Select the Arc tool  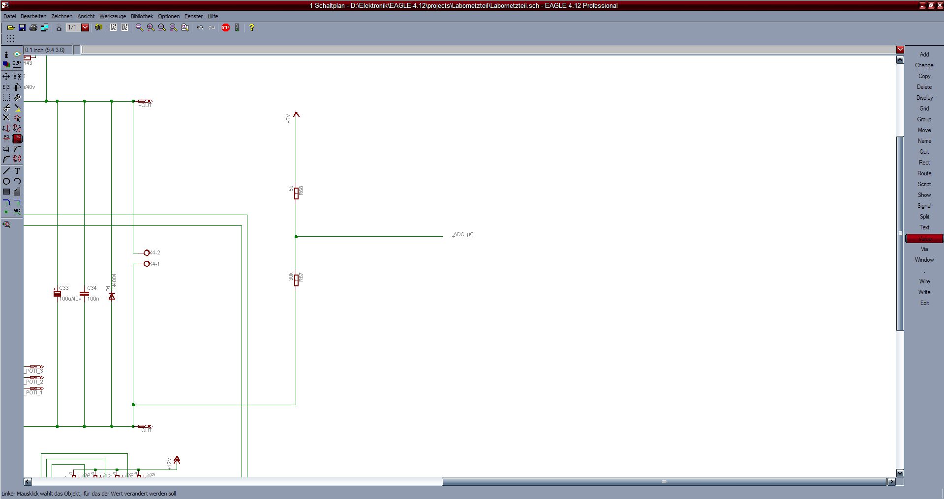(17, 181)
